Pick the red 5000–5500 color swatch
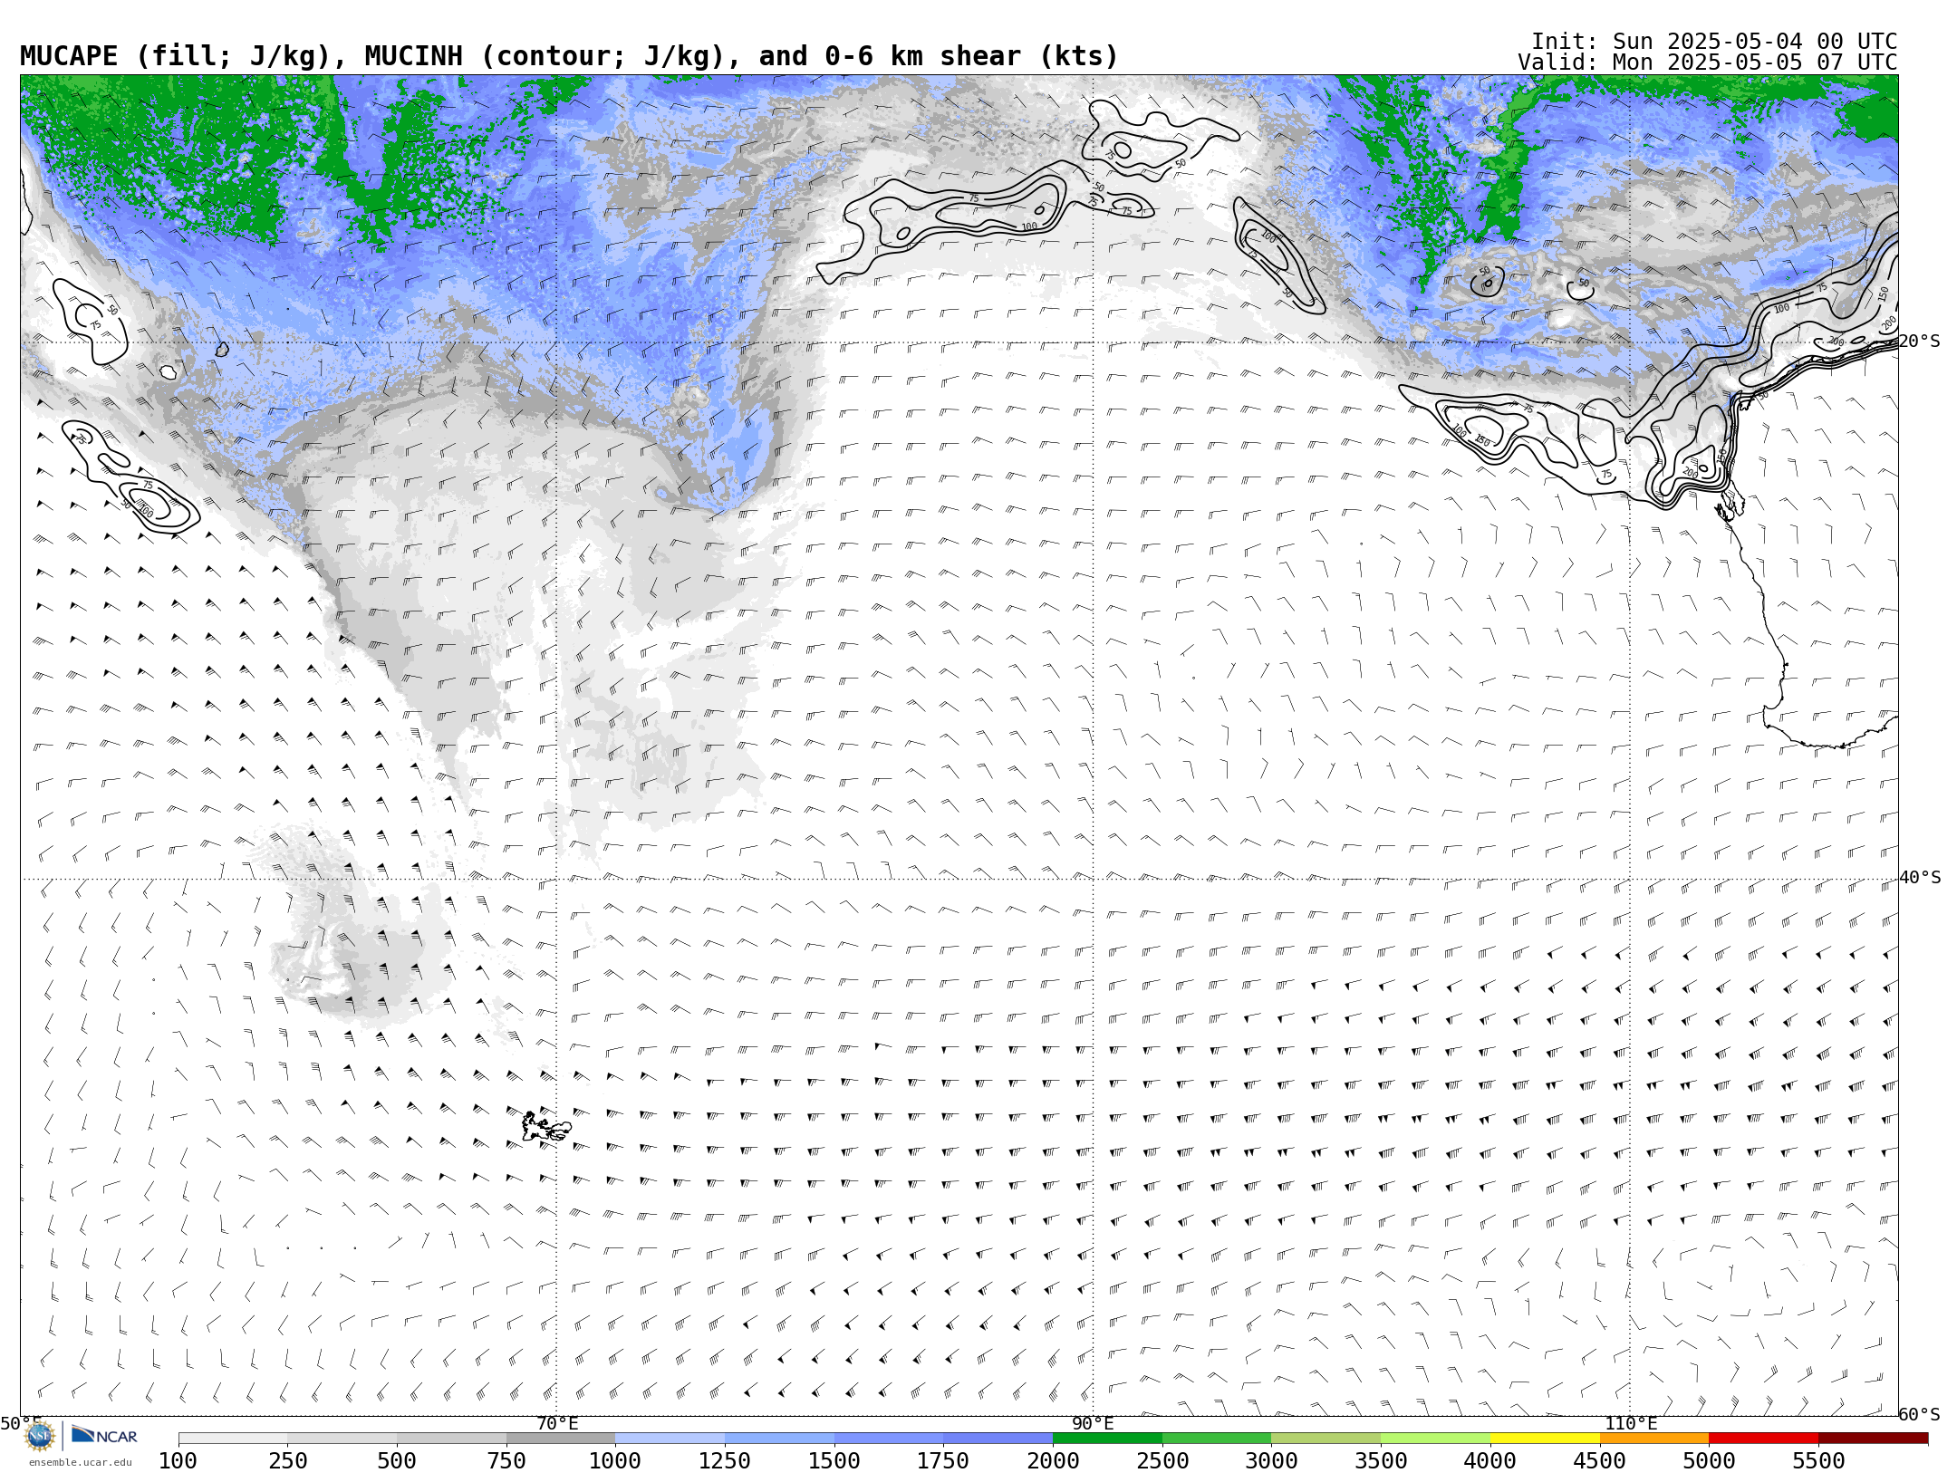The width and height of the screenshot is (1957, 1473). pyautogui.click(x=1763, y=1439)
